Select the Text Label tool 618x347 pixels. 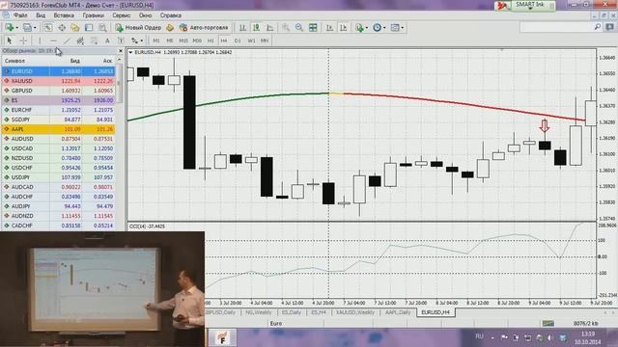(121, 40)
